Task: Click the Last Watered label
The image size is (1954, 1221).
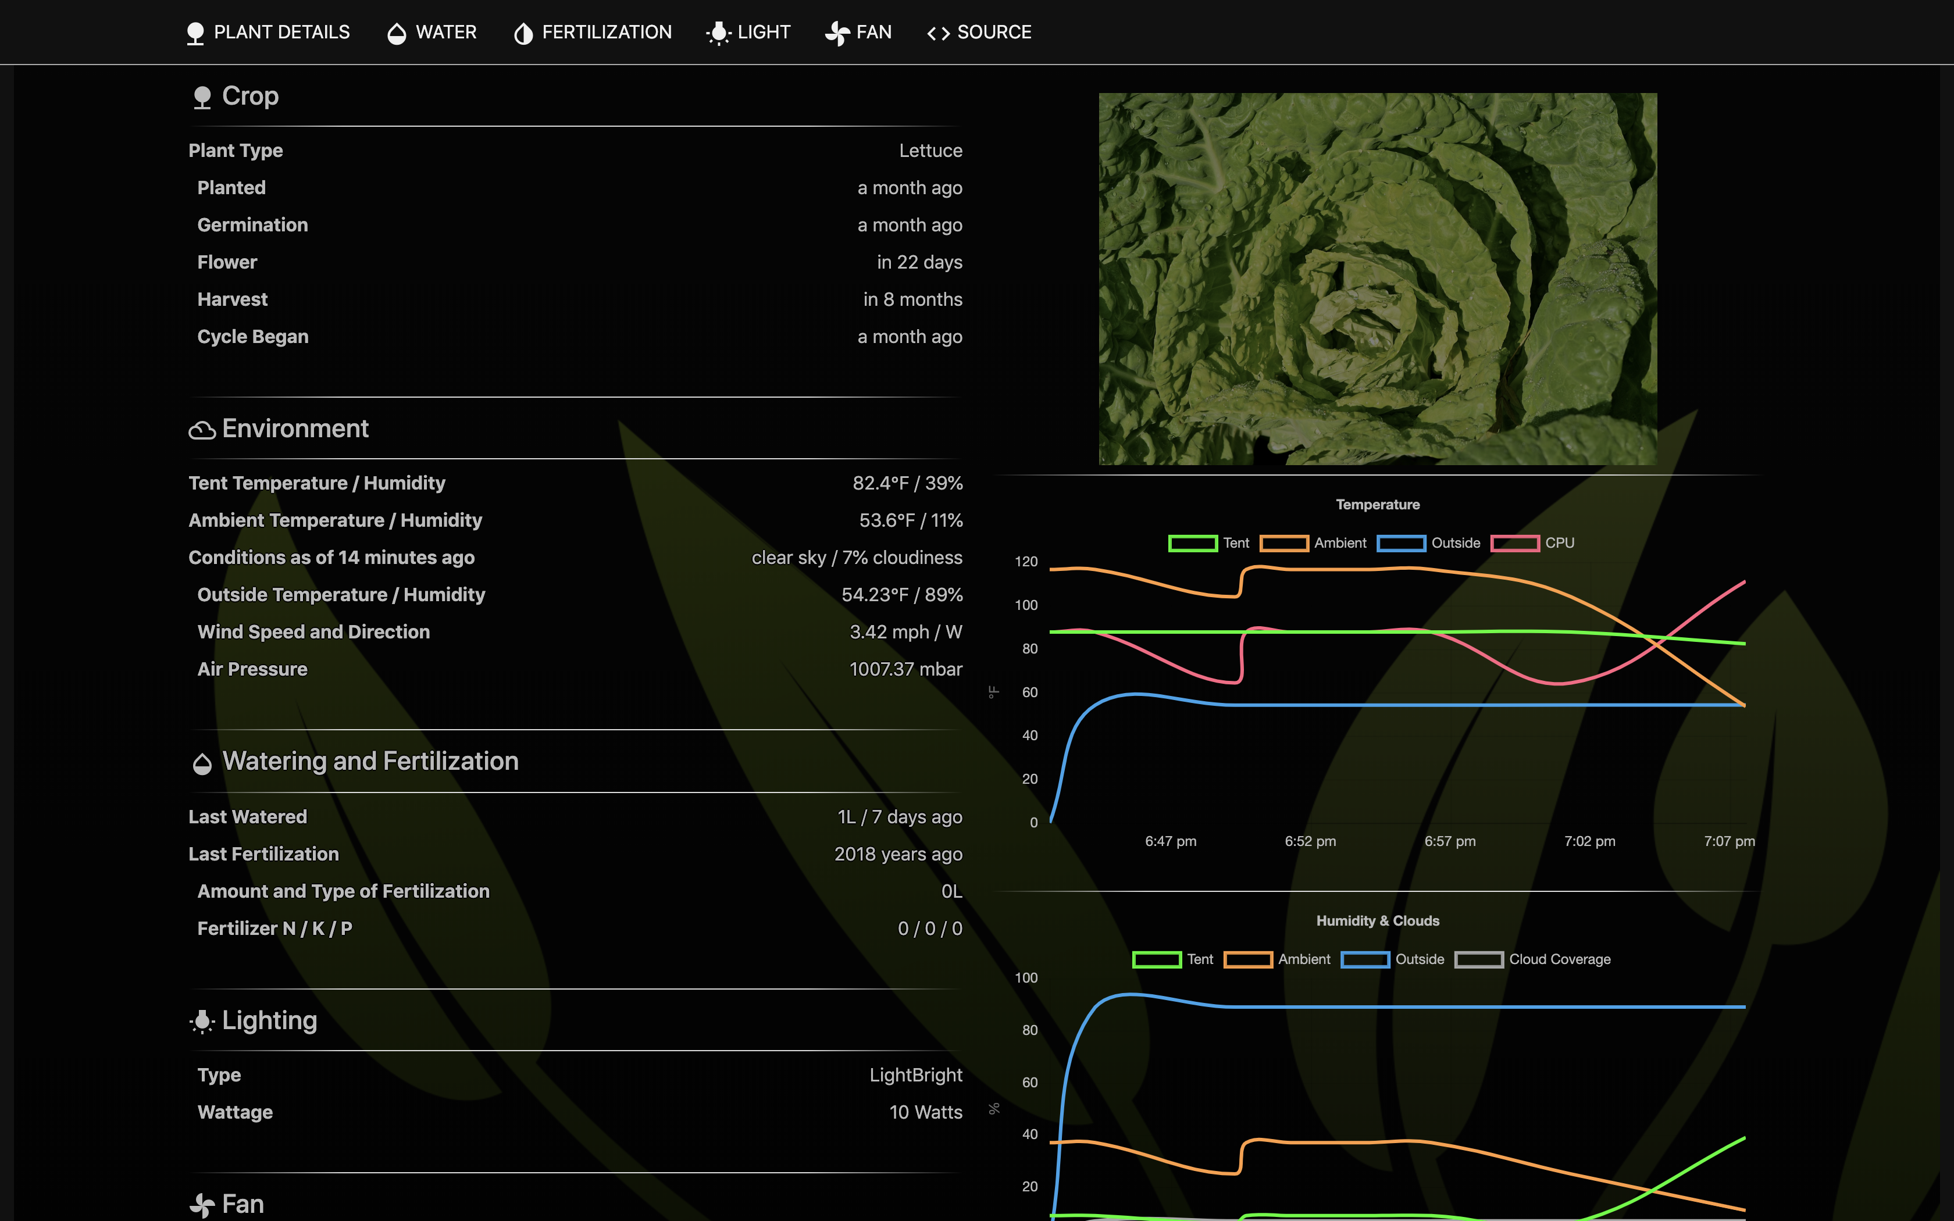Action: coord(247,817)
